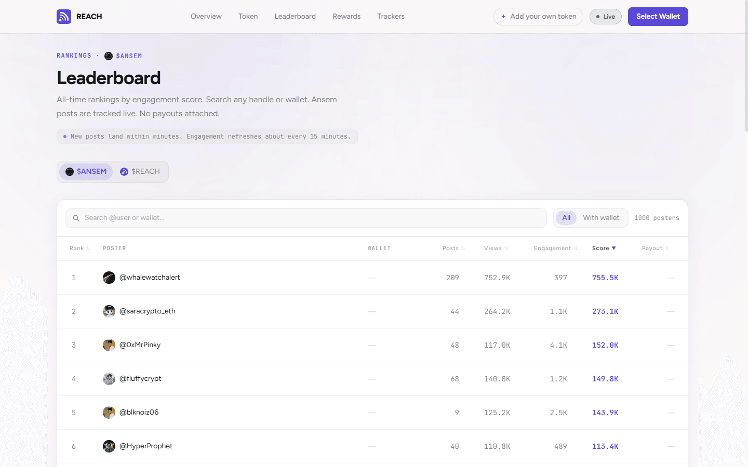Sort by the Engagement column
748x467 pixels.
click(x=555, y=249)
